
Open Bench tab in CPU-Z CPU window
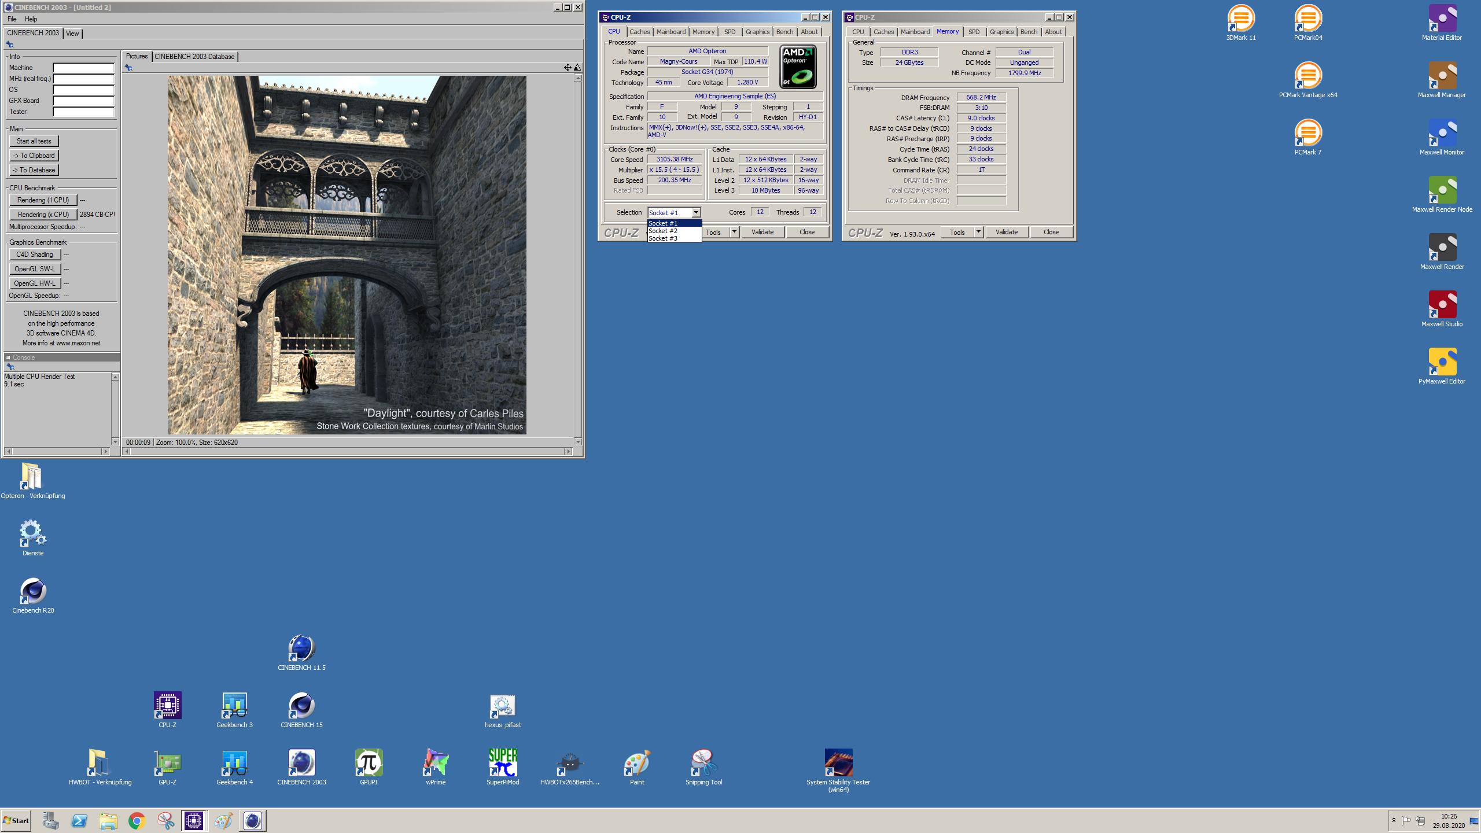[x=784, y=32]
